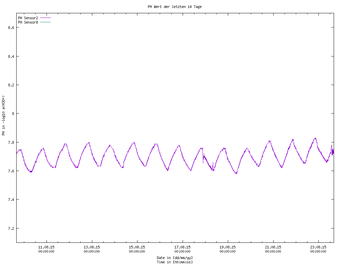Click the purple line sample beside PH Sensor2
The image size is (340, 265).
tap(45, 18)
